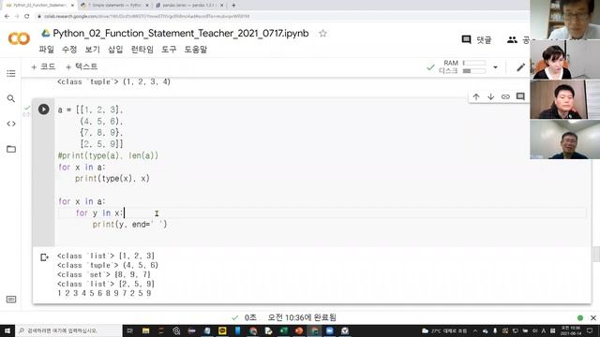This screenshot has width=600, height=337.
Task: Switch to the pandas Series documentation tab
Action: coord(189,6)
